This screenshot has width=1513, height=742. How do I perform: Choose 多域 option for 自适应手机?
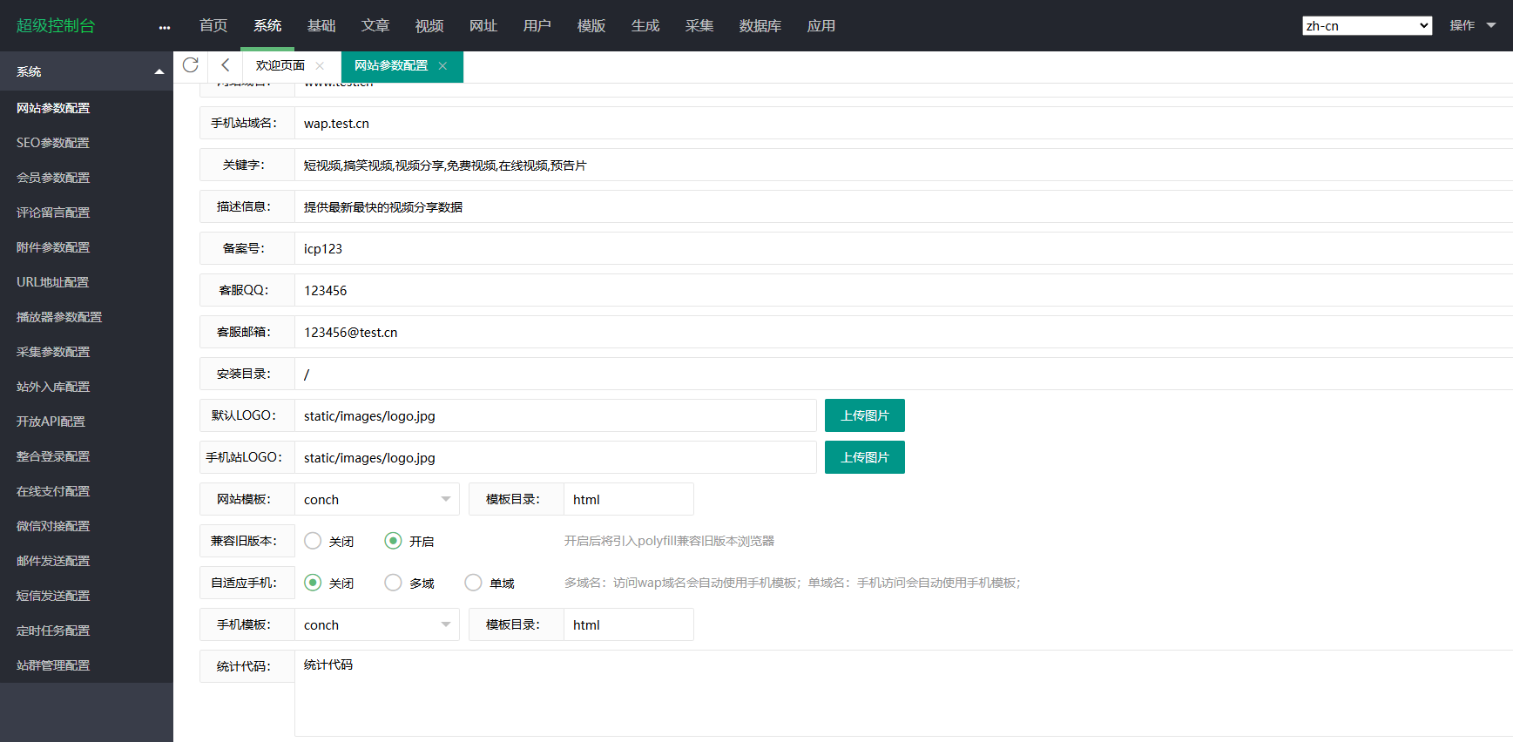click(x=393, y=583)
